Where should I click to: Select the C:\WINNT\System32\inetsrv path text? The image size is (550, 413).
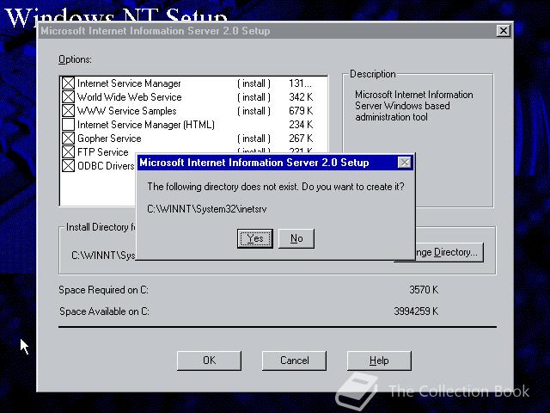(x=207, y=209)
